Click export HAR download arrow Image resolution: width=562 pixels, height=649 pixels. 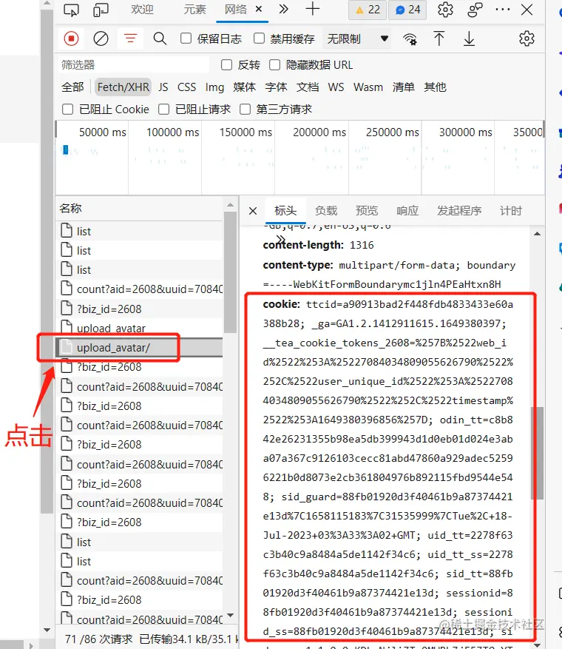(469, 39)
